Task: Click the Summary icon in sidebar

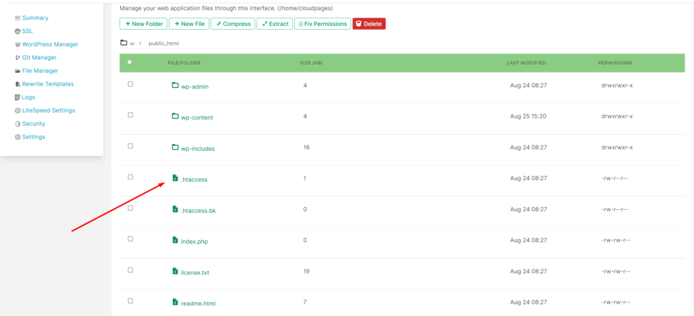Action: pos(18,18)
